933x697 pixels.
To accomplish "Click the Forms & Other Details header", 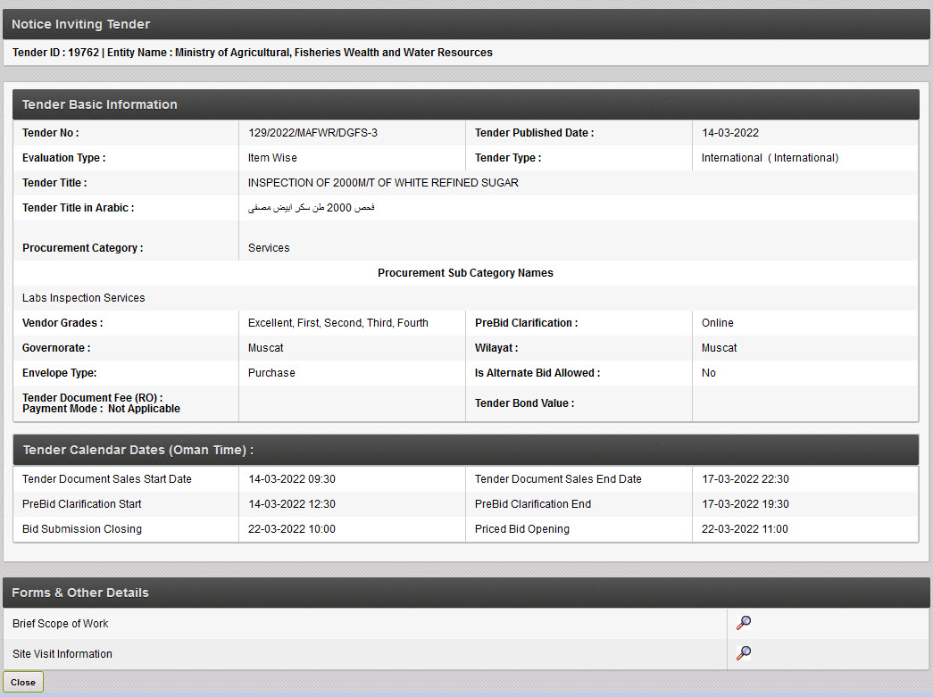I will pyautogui.click(x=80, y=593).
